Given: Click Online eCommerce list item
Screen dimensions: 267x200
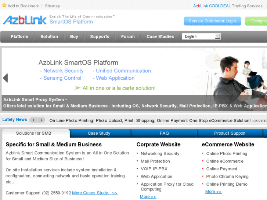Looking at the screenshot, I should click(x=225, y=161).
